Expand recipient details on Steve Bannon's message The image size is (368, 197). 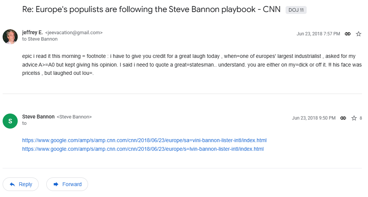[x=24, y=123]
